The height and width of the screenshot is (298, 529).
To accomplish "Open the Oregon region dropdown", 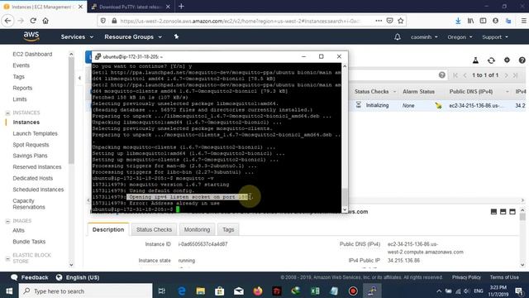I will [x=460, y=36].
